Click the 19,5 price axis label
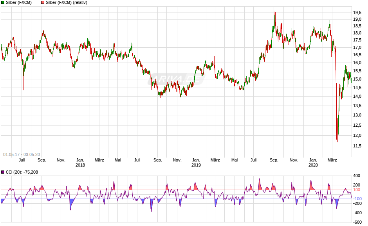Viewport: 368px width, 226px height. tap(357, 13)
